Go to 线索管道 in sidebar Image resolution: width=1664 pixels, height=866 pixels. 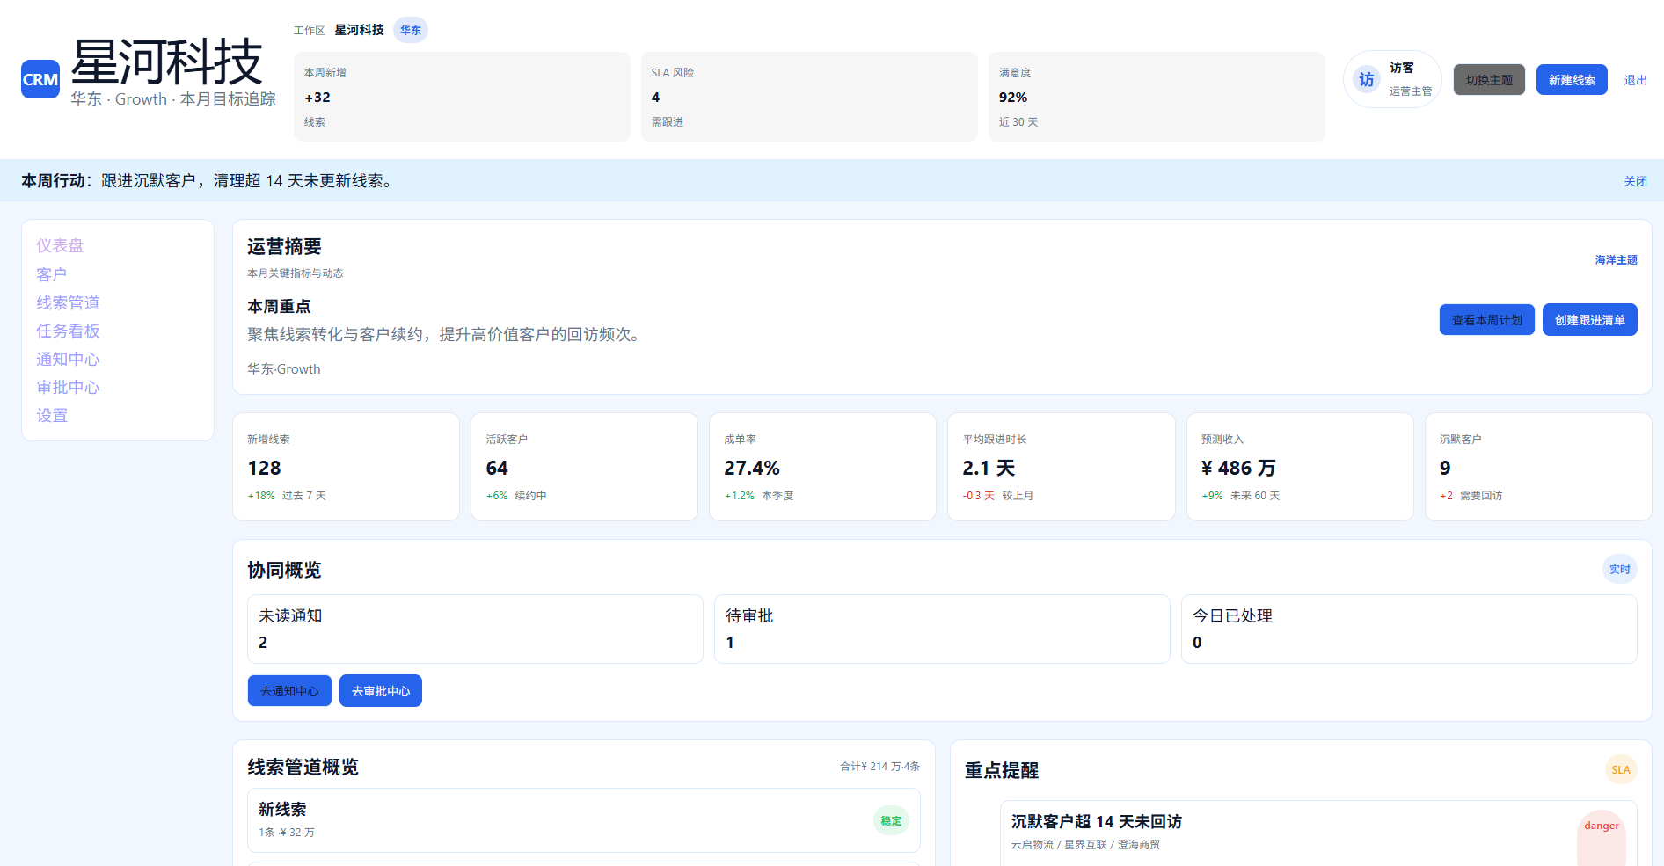coord(68,302)
